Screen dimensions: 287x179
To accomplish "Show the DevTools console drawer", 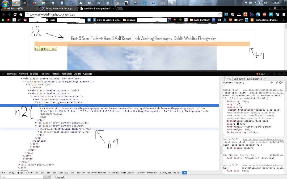I will 269,74.
